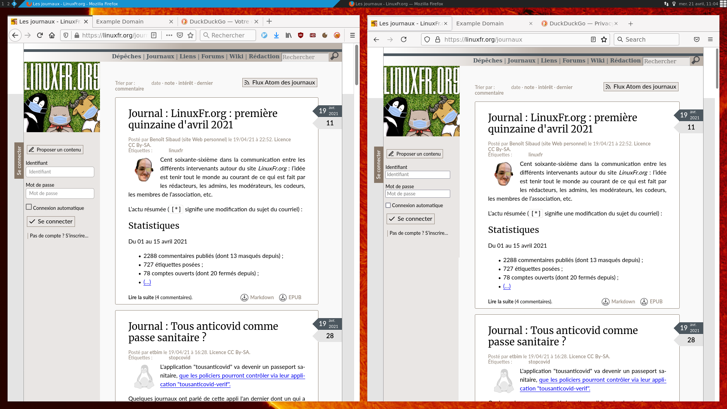Open hamburger menu in right Firefox window
Viewport: 727px width, 409px height.
click(x=710, y=39)
